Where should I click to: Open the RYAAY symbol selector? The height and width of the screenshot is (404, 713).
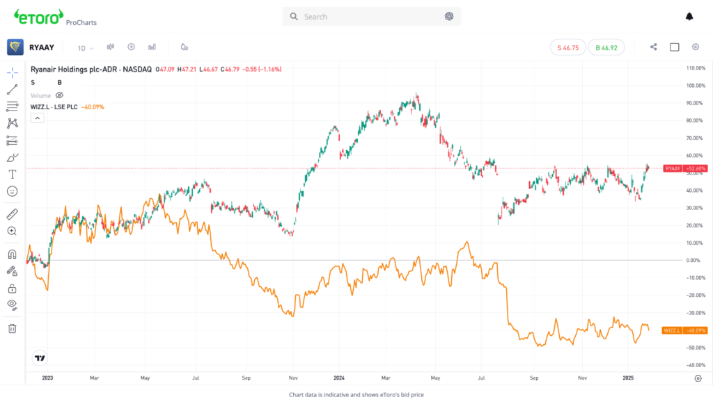pos(41,47)
